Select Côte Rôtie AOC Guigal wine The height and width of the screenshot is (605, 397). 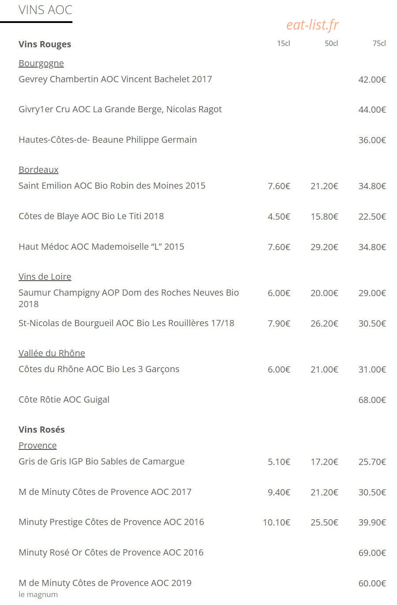(64, 400)
